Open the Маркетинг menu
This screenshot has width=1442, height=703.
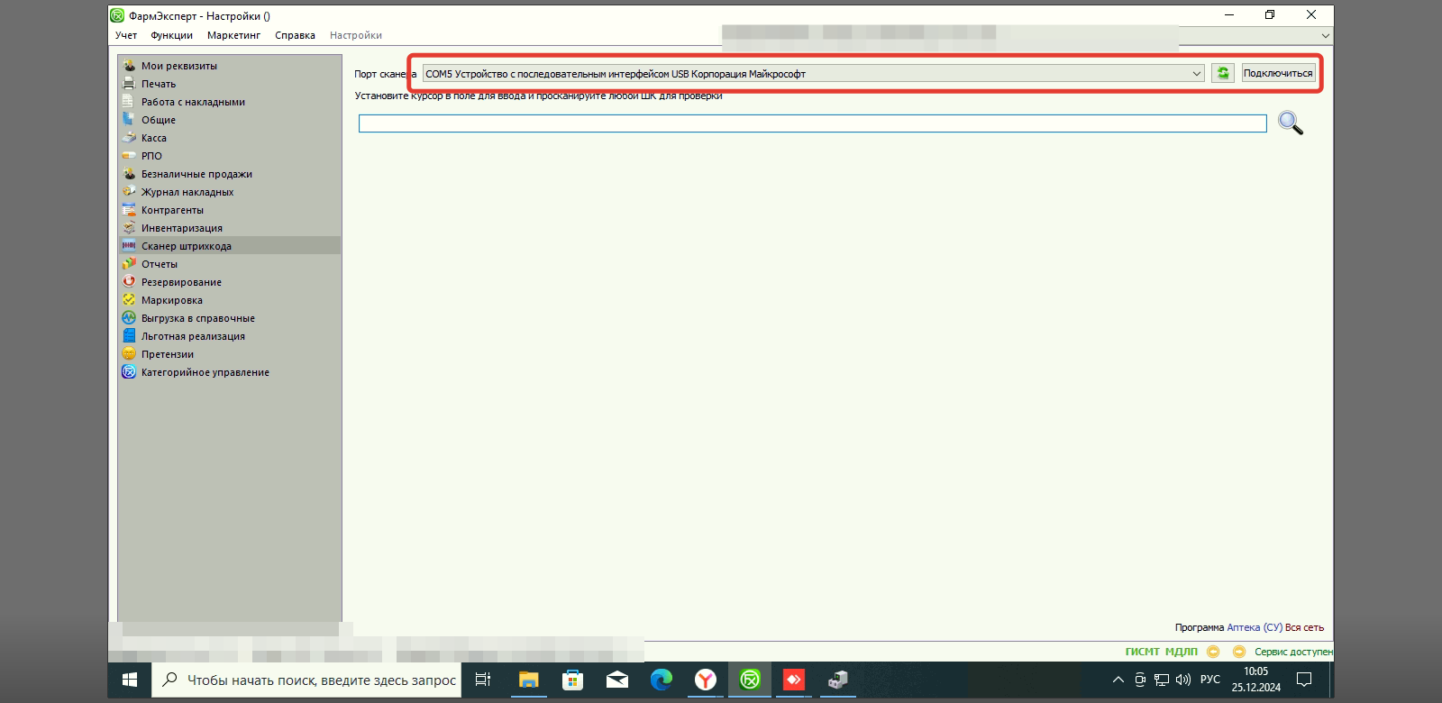(233, 35)
